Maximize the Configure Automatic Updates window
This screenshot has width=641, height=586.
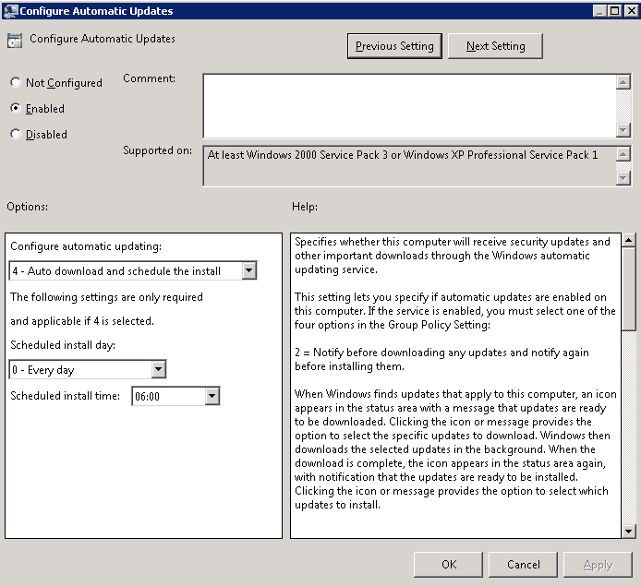pos(615,11)
